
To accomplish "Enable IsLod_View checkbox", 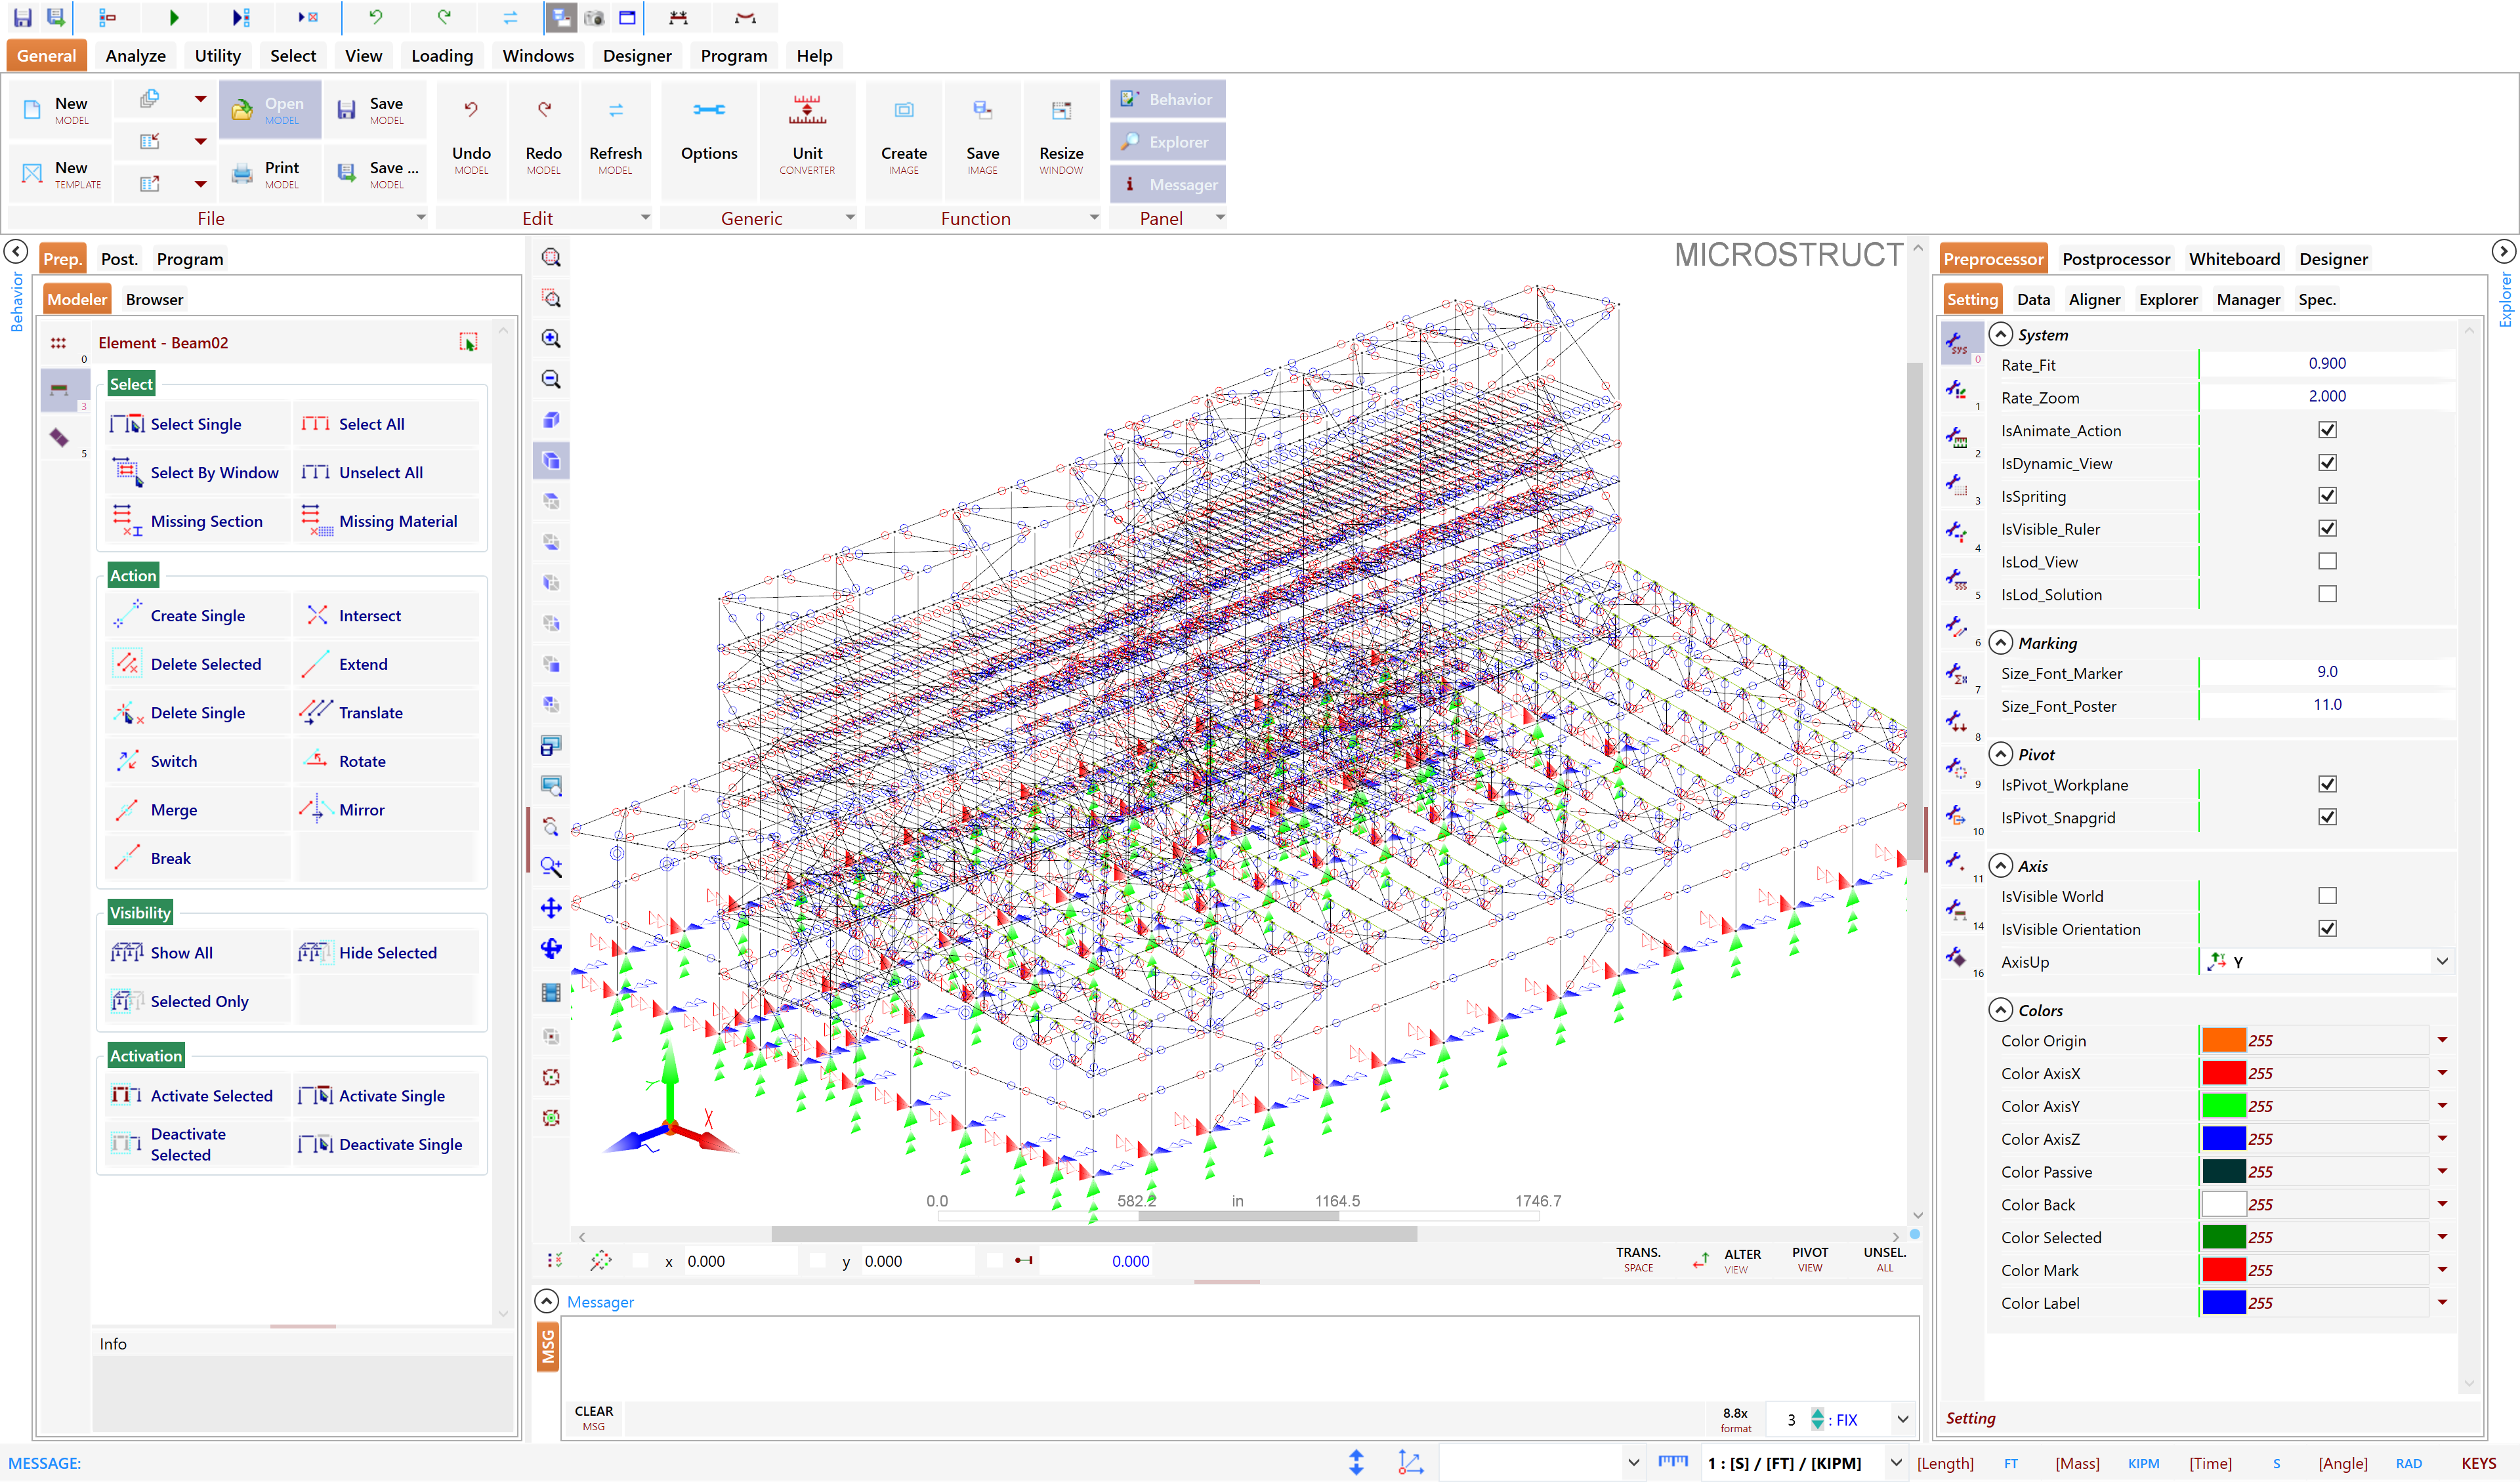I will [2327, 561].
